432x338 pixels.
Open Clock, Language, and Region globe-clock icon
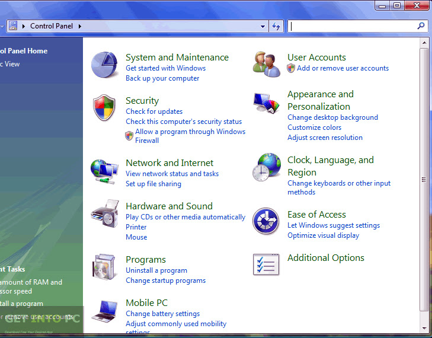tap(267, 167)
